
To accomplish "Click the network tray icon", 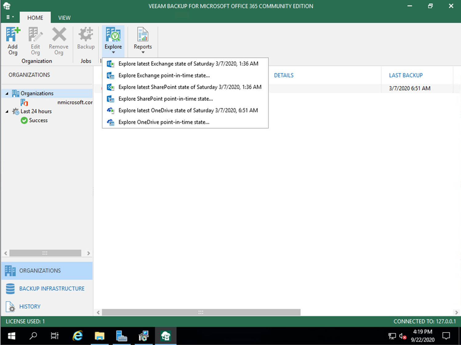I will coord(392,336).
